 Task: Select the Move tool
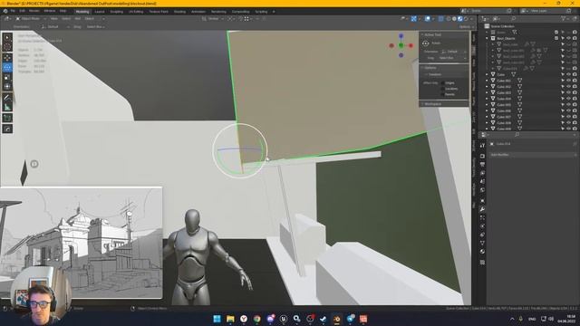pos(7,58)
